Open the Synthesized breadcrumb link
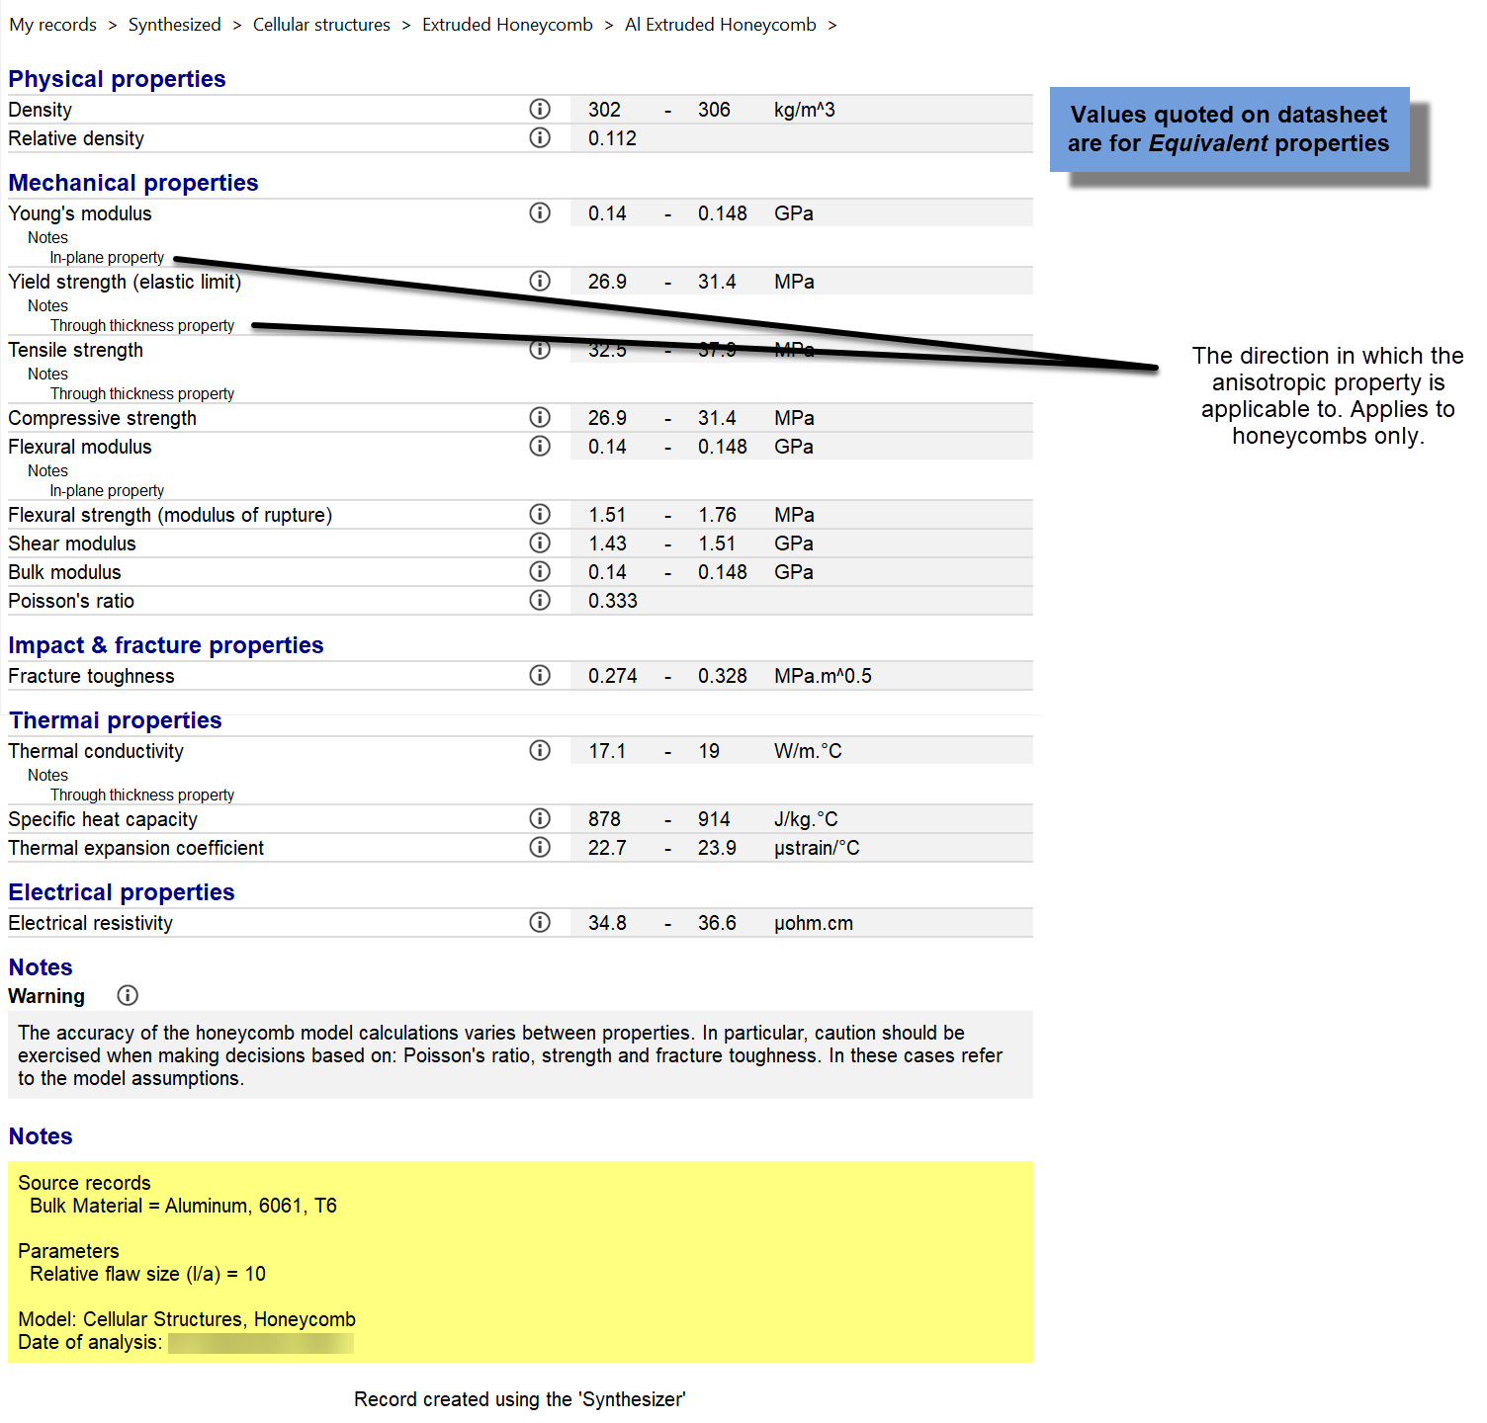This screenshot has width=1487, height=1423. point(175,25)
